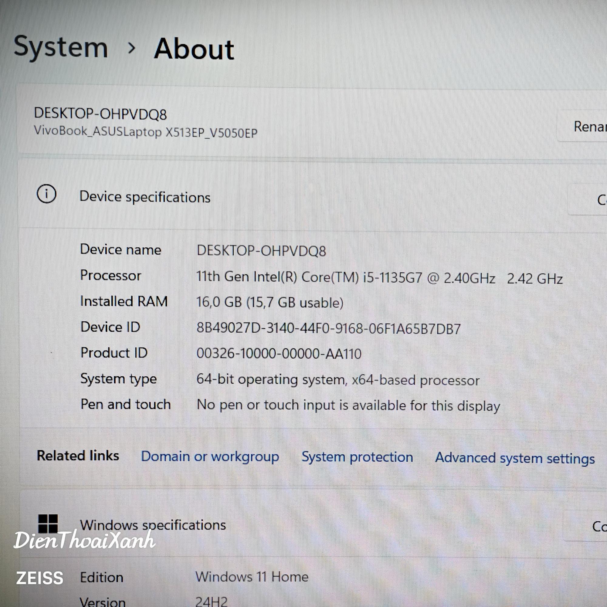Click the About page heading
This screenshot has width=607, height=607.
(194, 49)
